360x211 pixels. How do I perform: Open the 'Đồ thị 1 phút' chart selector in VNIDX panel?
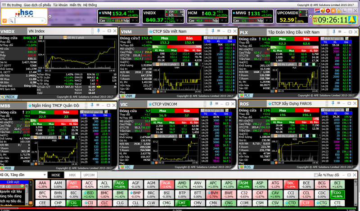pyautogui.click(x=73, y=37)
